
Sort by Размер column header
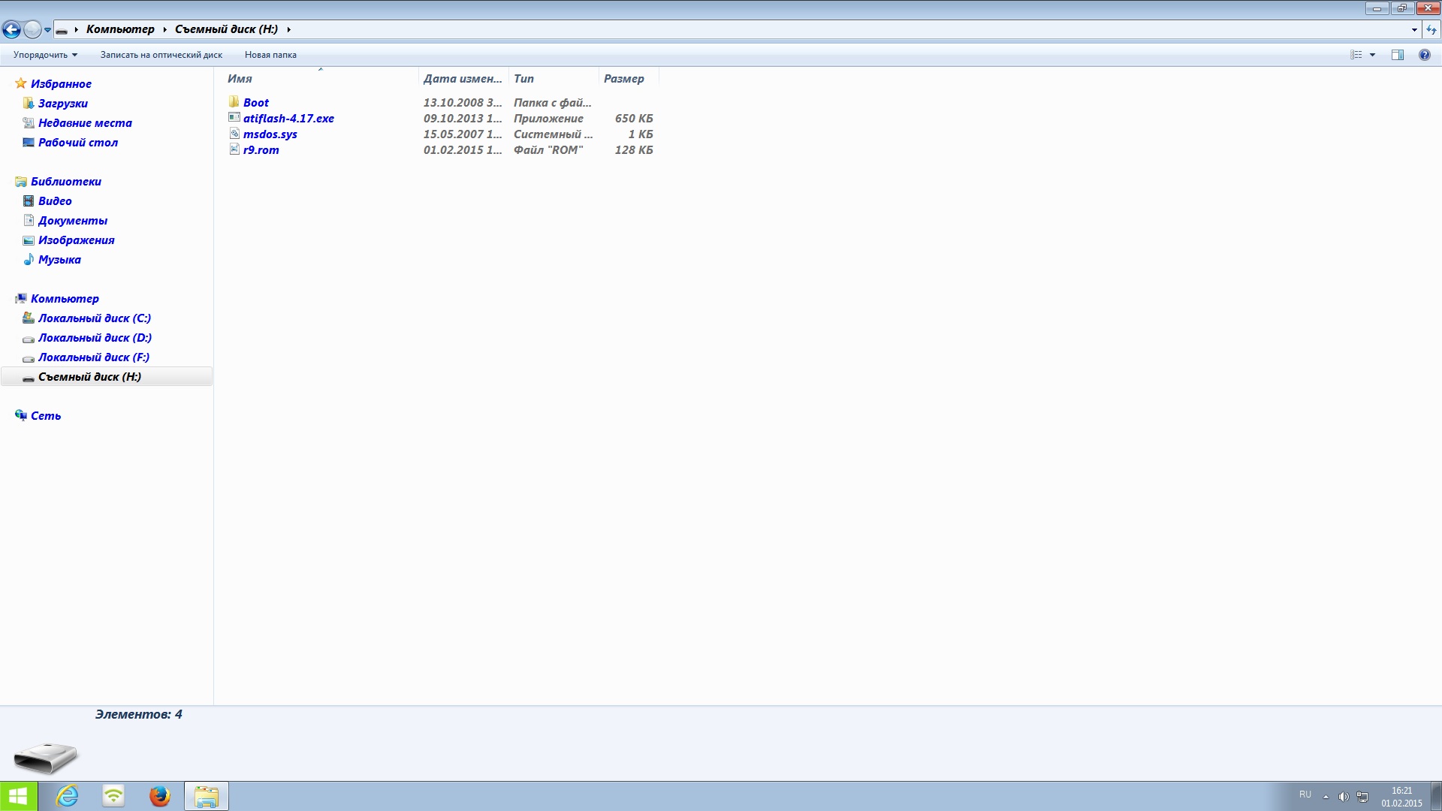click(624, 79)
